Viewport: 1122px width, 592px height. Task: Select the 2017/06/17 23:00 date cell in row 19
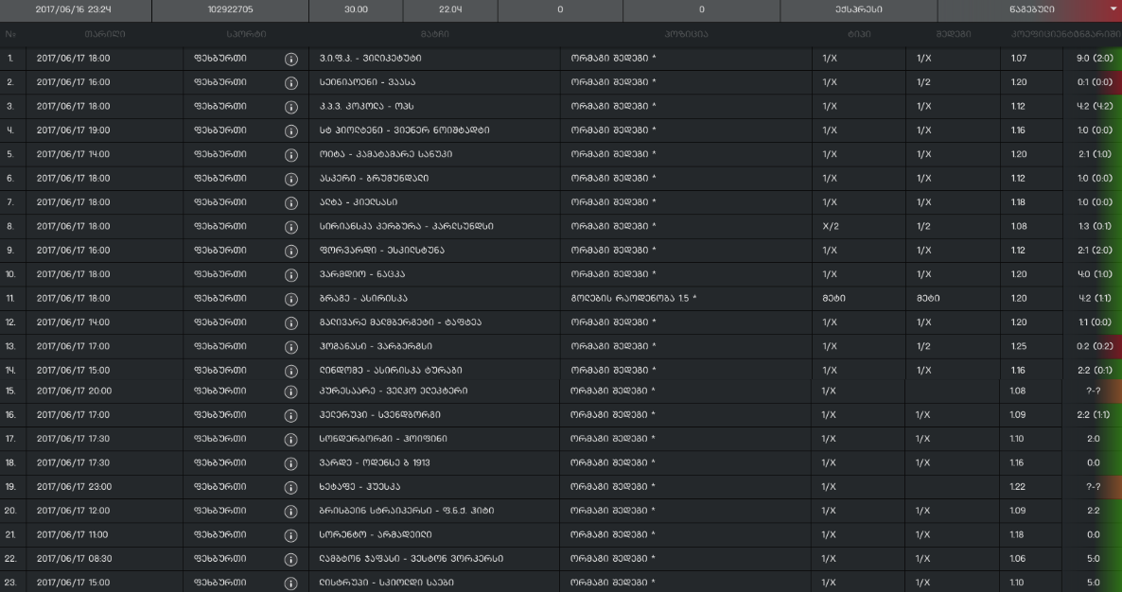pos(74,486)
